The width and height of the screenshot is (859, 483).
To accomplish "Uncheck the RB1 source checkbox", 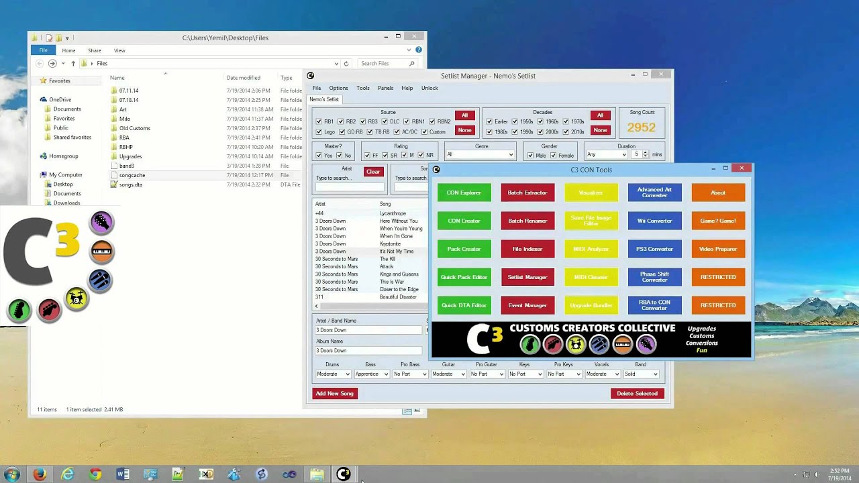I will (x=319, y=121).
